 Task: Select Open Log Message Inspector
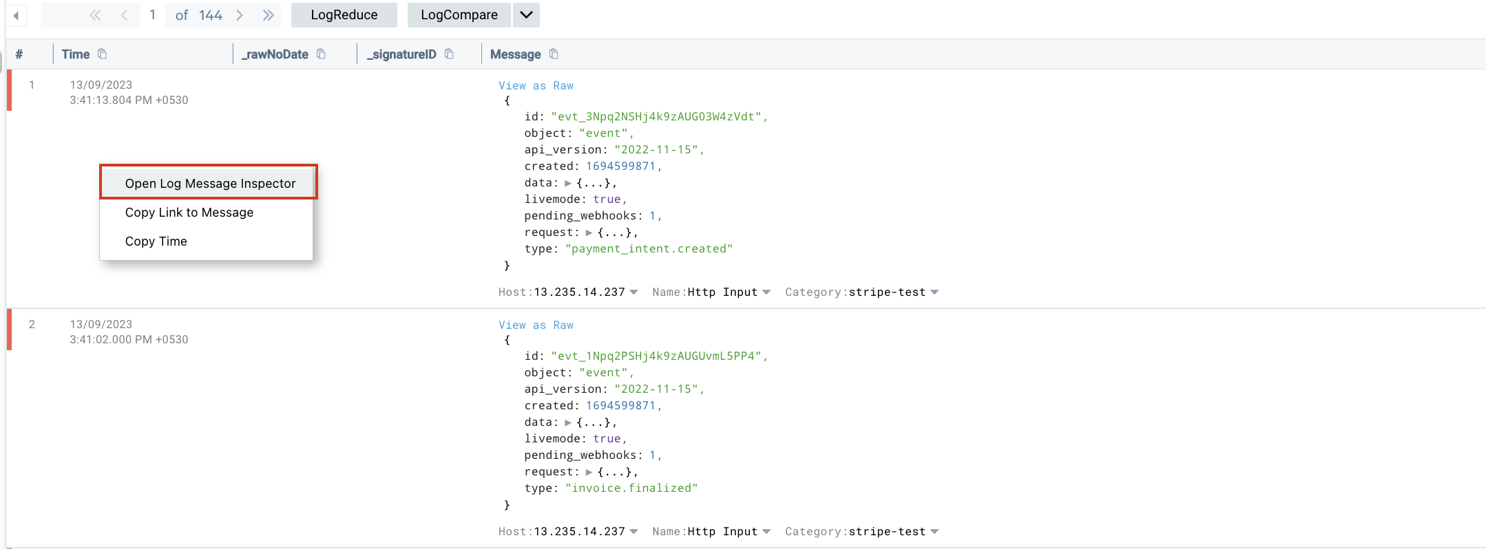pos(210,183)
